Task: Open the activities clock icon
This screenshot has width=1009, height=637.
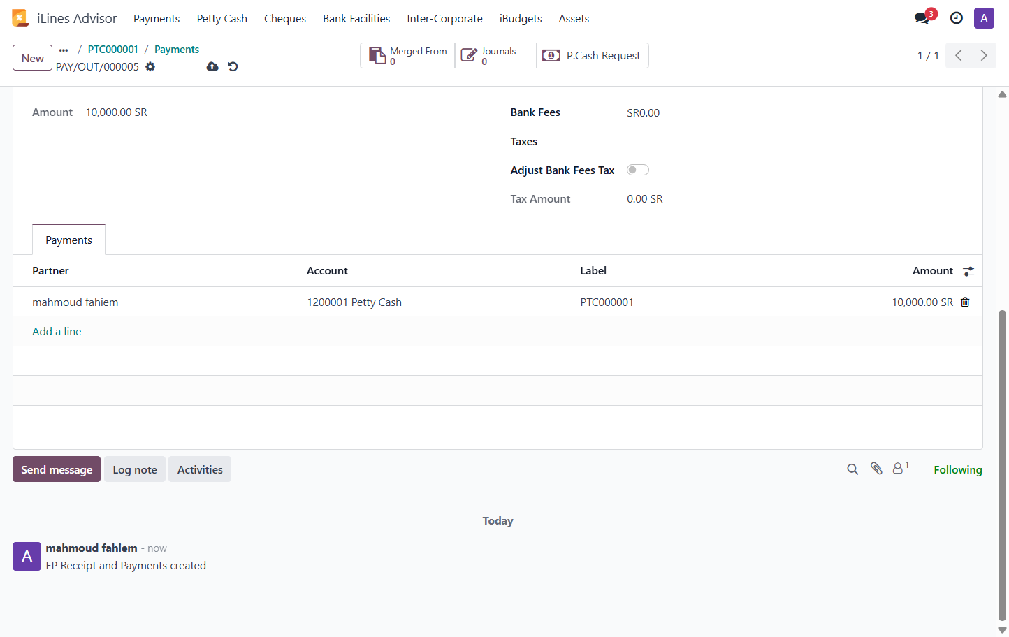Action: click(x=957, y=18)
